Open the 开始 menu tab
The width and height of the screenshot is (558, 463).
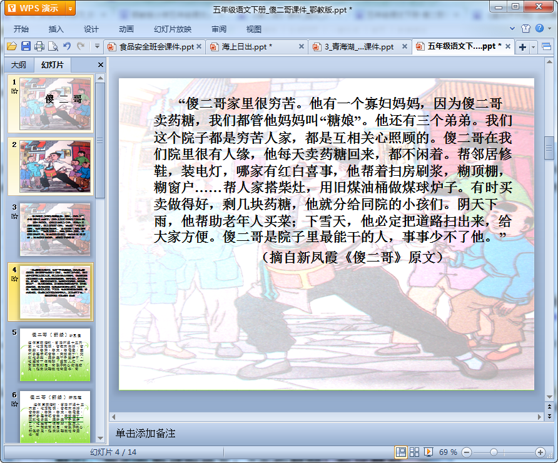(21, 29)
